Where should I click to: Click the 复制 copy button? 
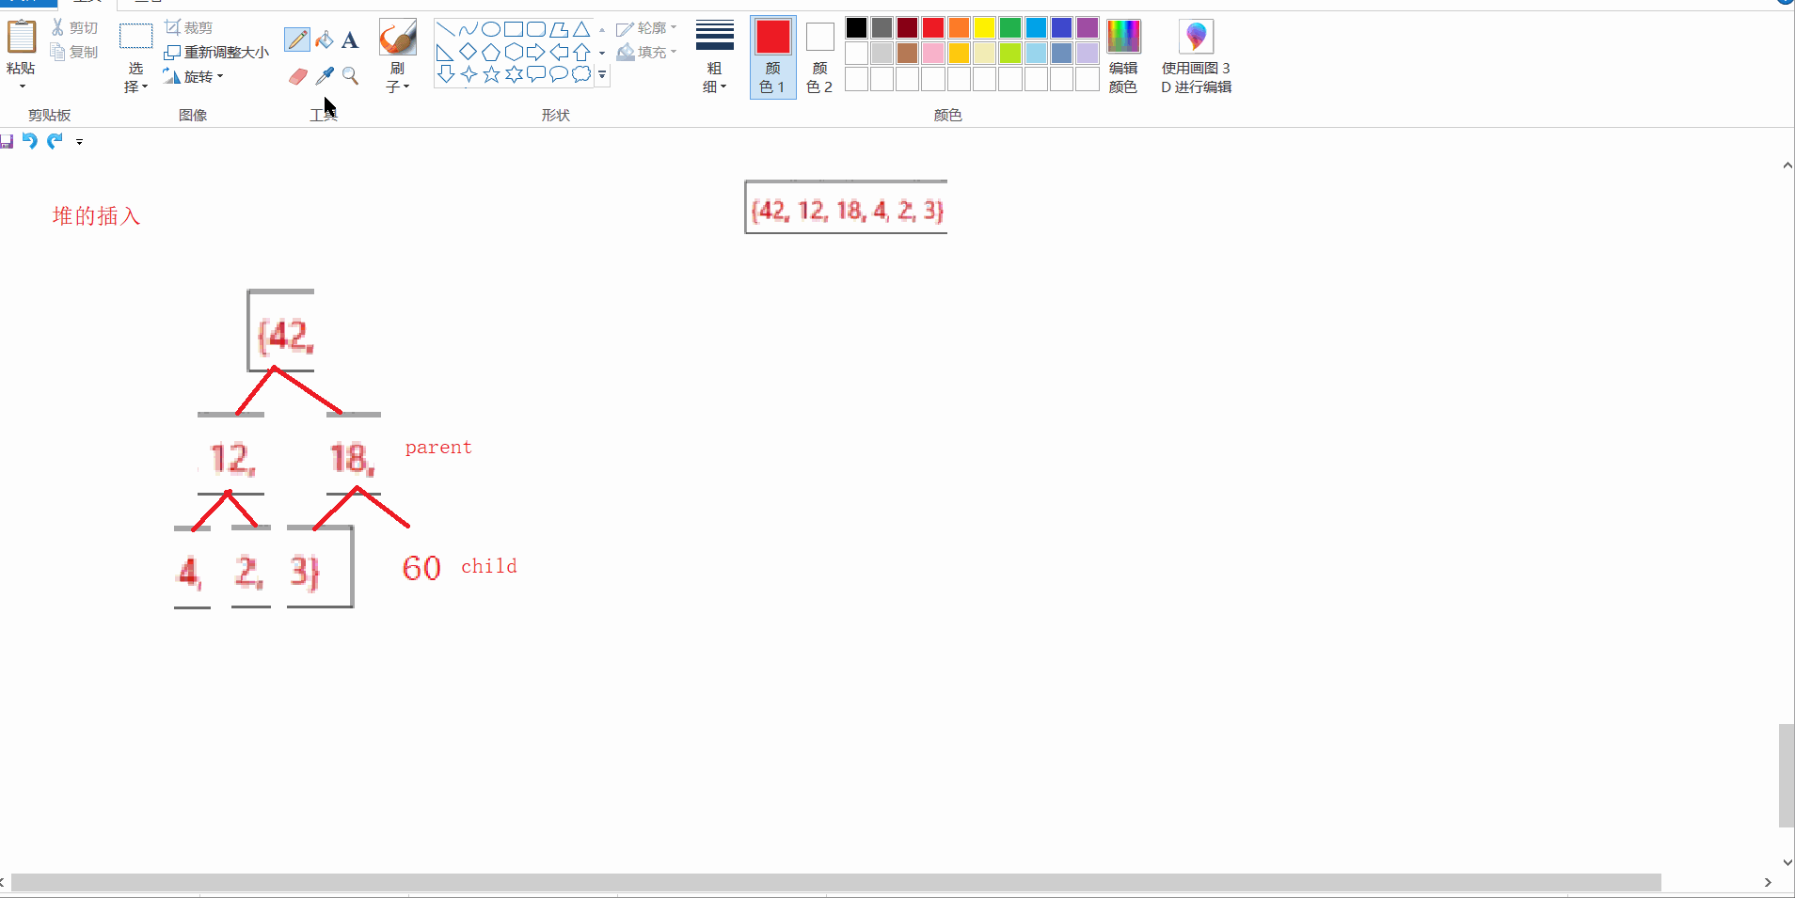[x=75, y=53]
